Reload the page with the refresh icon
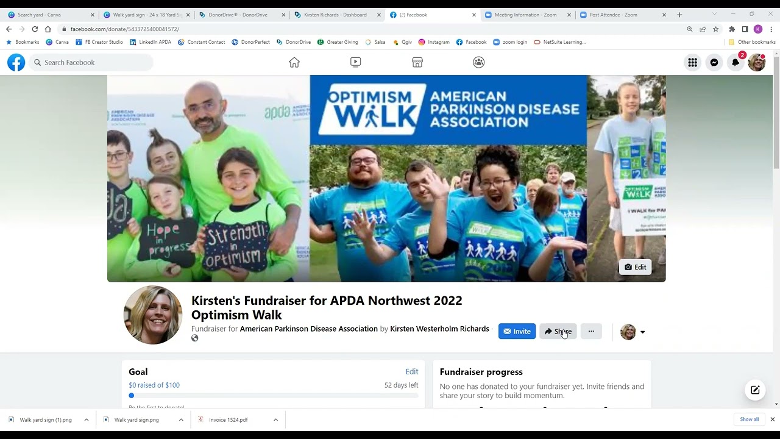Screen dimensions: 780x439 pos(35,29)
